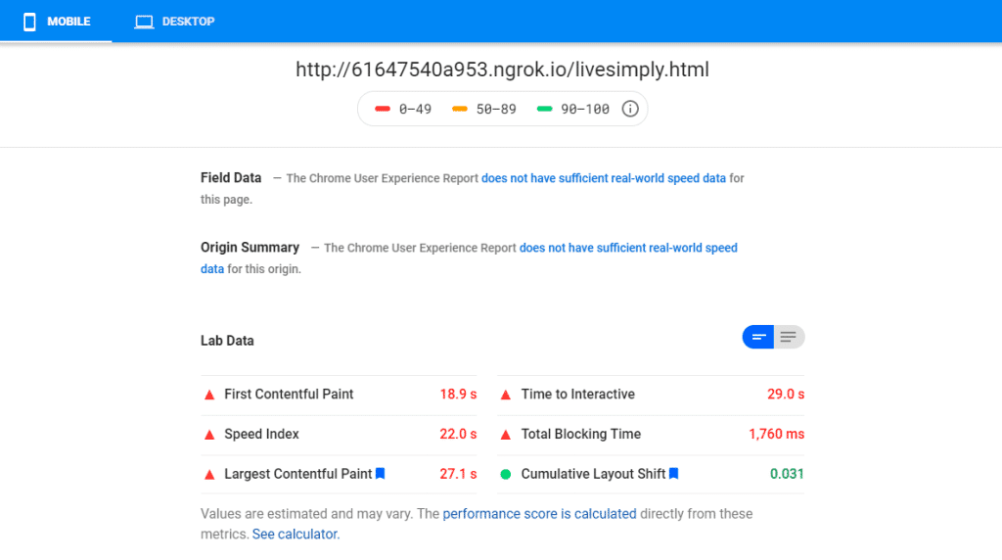The height and width of the screenshot is (560, 1002).
Task: Click red triangle beside First Contentful Paint
Action: point(208,395)
